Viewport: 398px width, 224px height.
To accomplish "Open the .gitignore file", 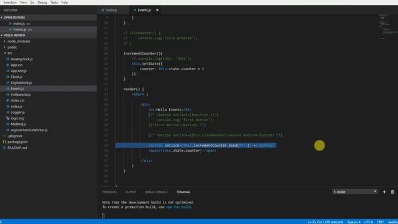I will tap(15, 136).
